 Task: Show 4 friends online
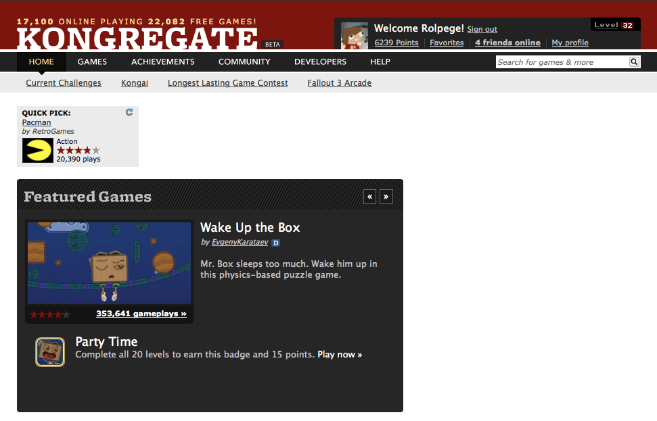tap(507, 43)
